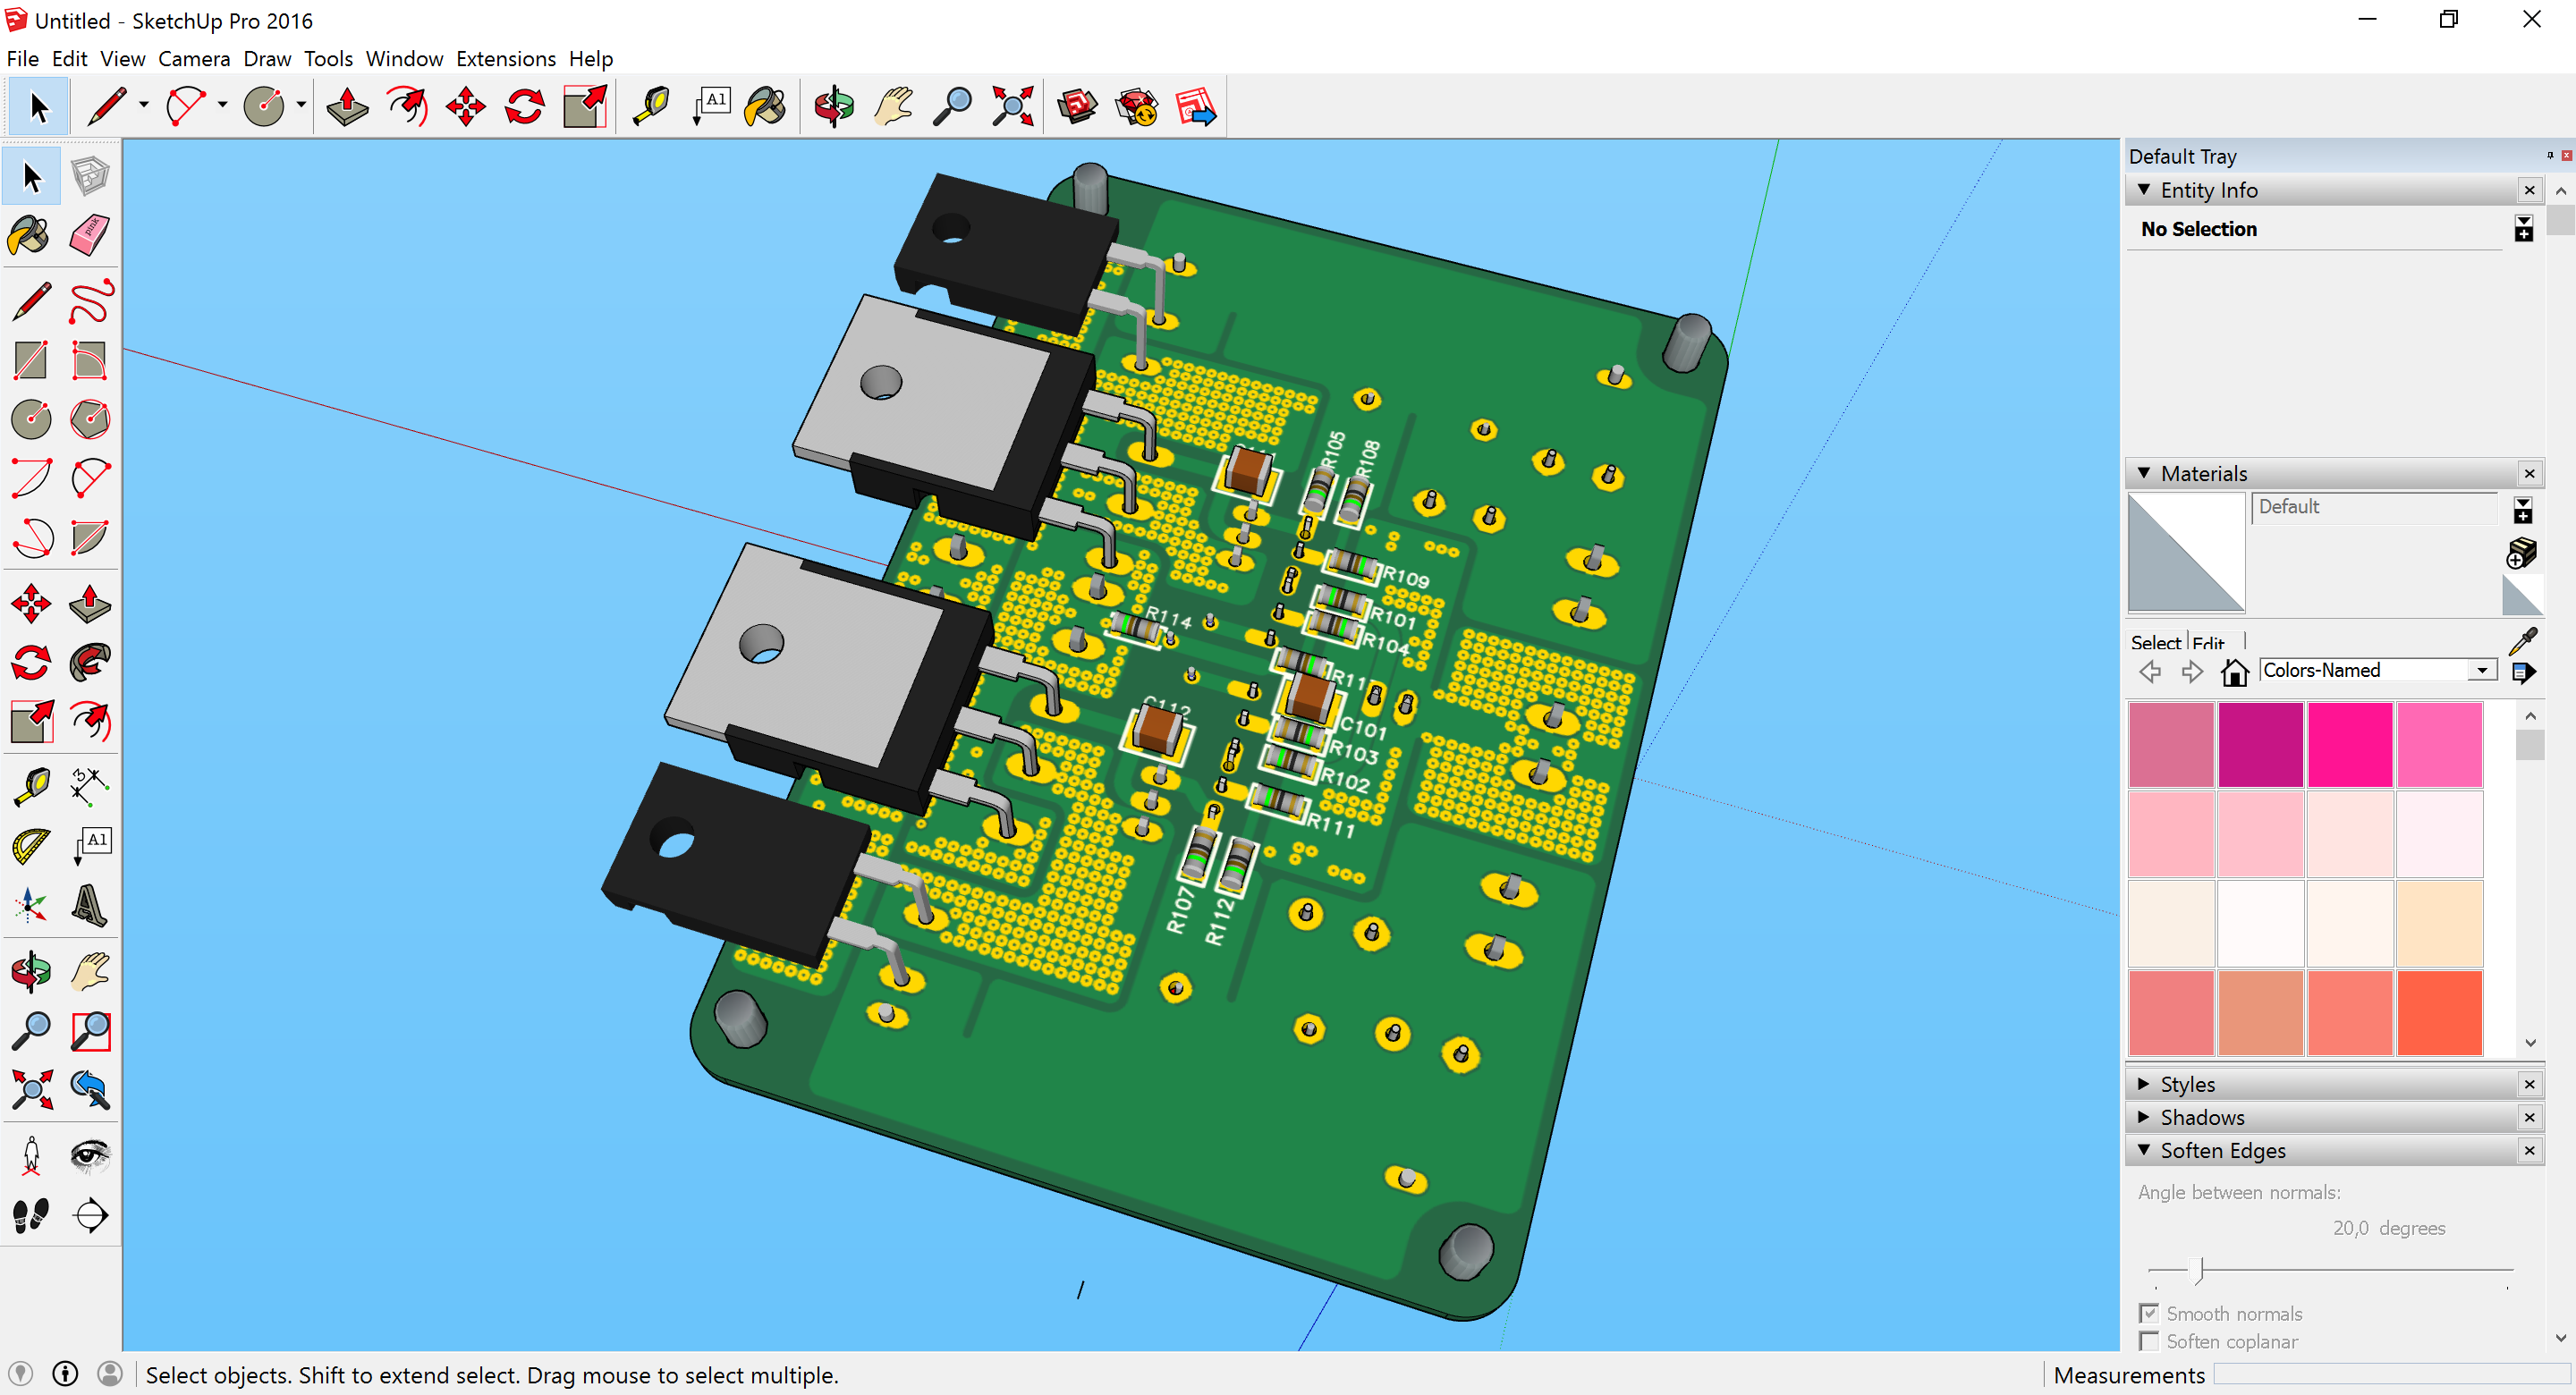The height and width of the screenshot is (1395, 2576).
Task: Expand the Shadows panel
Action: click(2144, 1117)
